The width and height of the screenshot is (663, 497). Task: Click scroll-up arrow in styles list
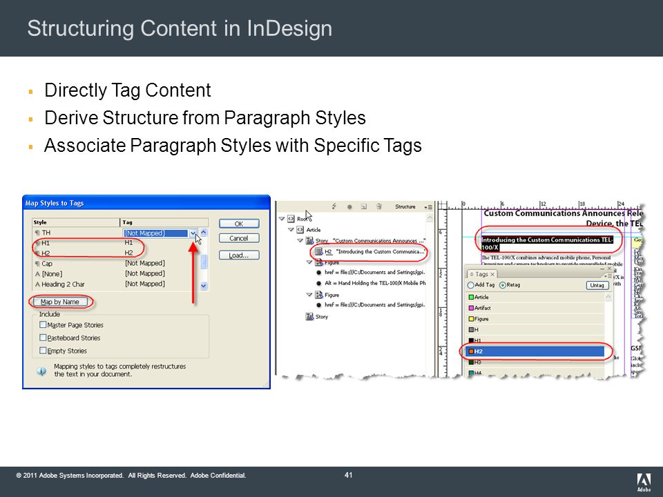click(203, 233)
